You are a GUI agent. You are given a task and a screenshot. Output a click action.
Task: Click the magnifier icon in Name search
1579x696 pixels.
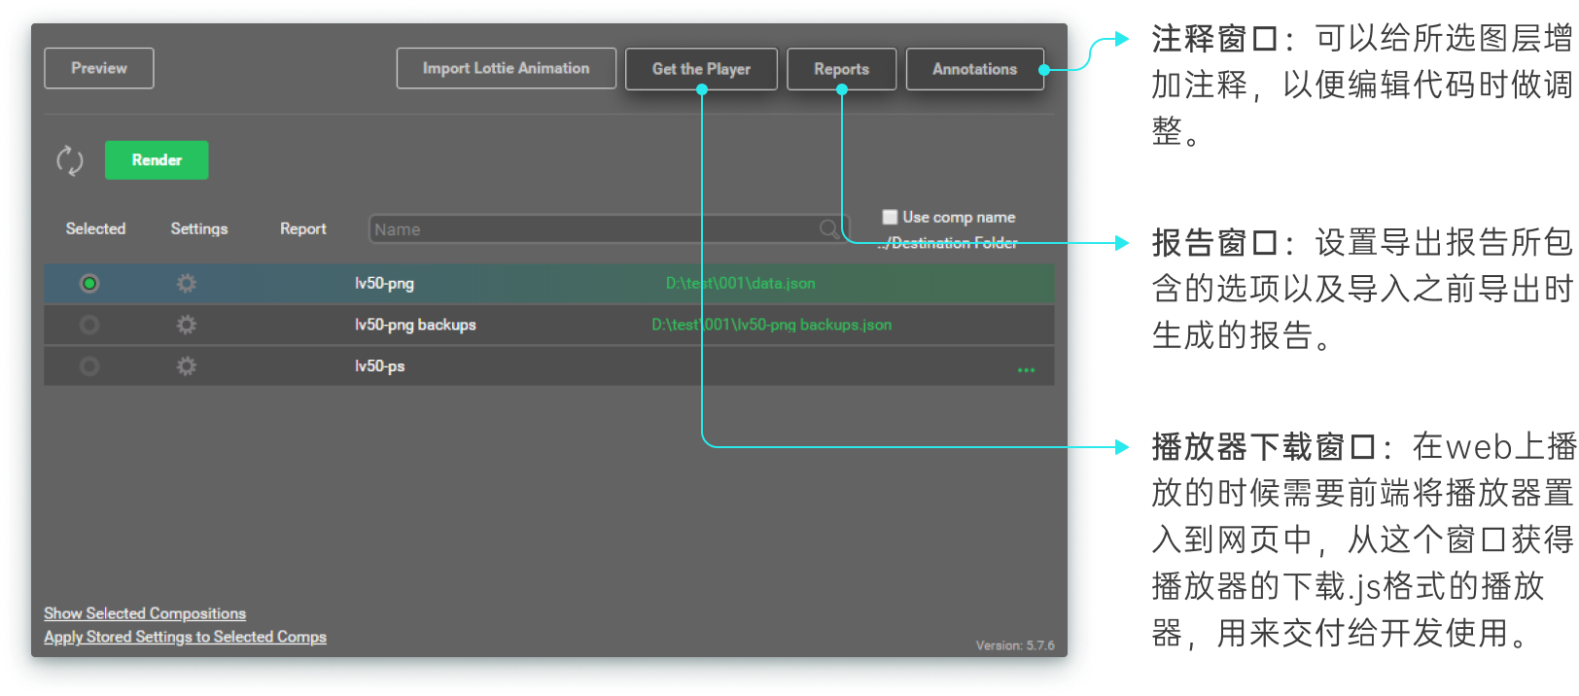tap(828, 229)
